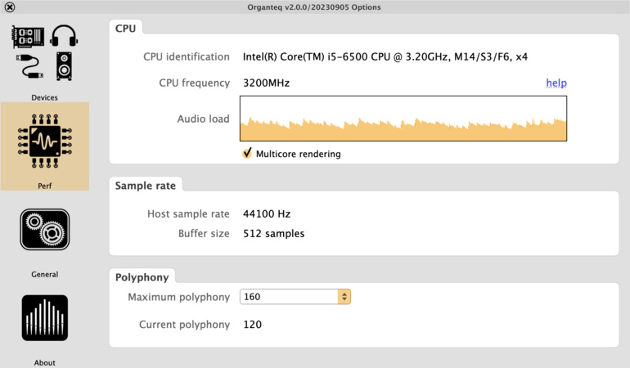
Task: Click the window title Organteq Options
Action: pyautogui.click(x=314, y=7)
